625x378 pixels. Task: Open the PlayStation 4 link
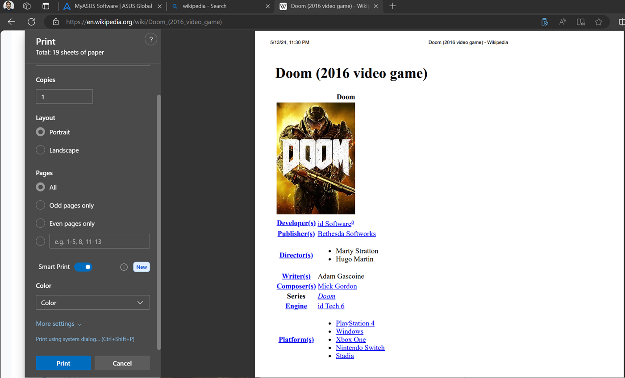[355, 323]
